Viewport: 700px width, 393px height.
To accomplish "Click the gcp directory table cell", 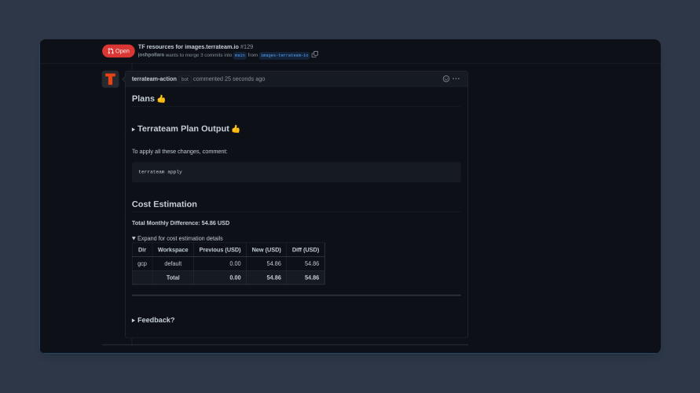I will click(x=142, y=264).
